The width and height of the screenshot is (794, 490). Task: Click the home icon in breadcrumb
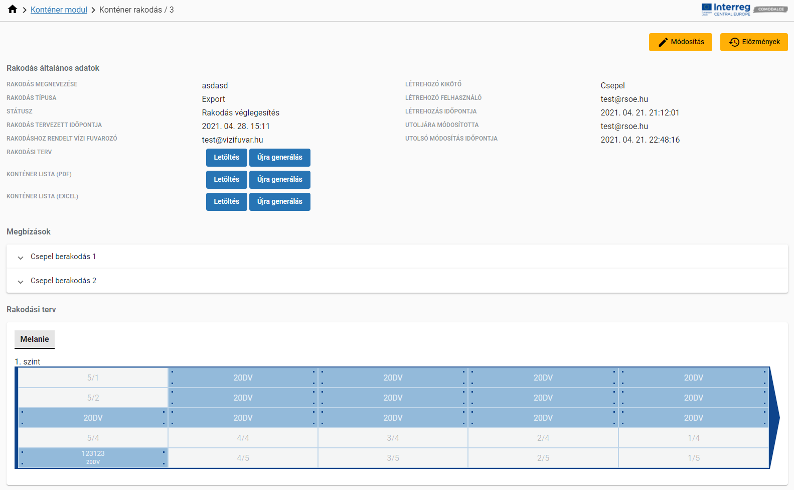point(13,10)
